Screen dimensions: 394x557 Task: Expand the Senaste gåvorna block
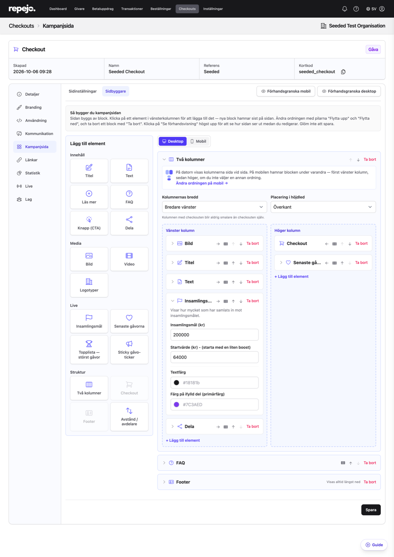(281, 263)
